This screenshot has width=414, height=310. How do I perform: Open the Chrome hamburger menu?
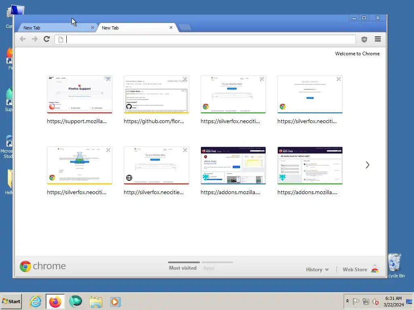click(x=378, y=39)
